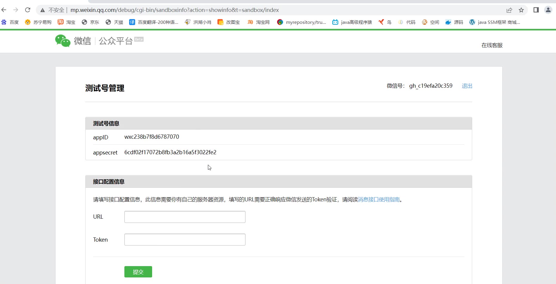Open the 消息接口使用指南 link
556x284 pixels.
[379, 200]
